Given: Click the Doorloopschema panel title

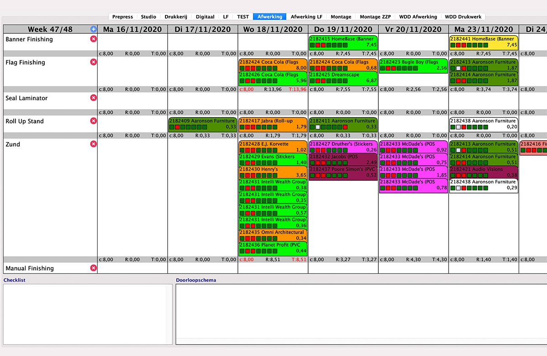Looking at the screenshot, I should click(x=196, y=280).
